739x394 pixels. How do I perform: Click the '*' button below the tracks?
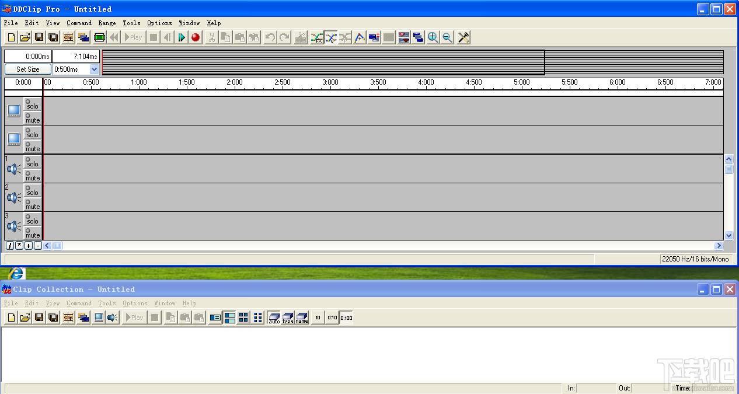19,246
